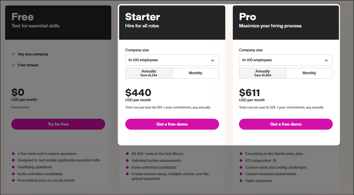Image resolution: width=354 pixels, height=195 pixels.
Task: Switch Pro plan to Monthly billing
Action: point(309,73)
